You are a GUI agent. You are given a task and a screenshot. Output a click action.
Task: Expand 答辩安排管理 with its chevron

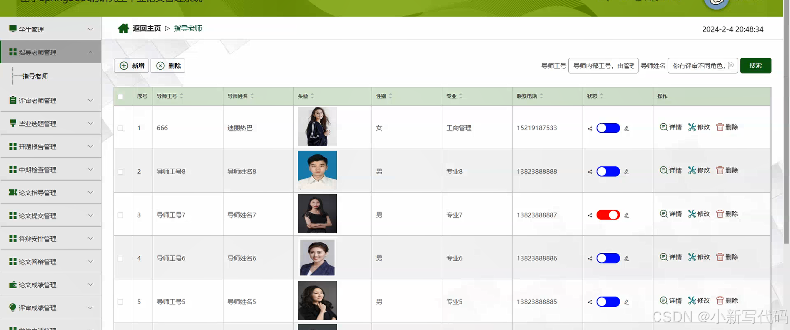click(90, 238)
